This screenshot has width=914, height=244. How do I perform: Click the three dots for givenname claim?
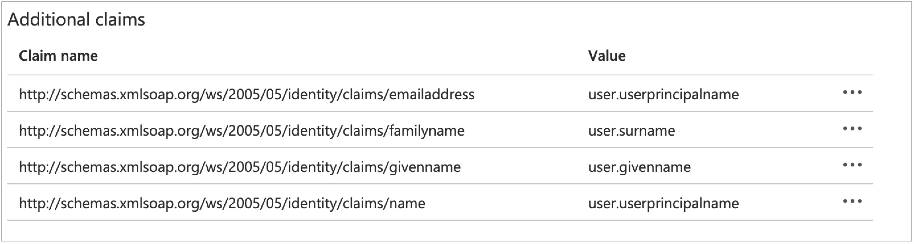click(x=852, y=165)
